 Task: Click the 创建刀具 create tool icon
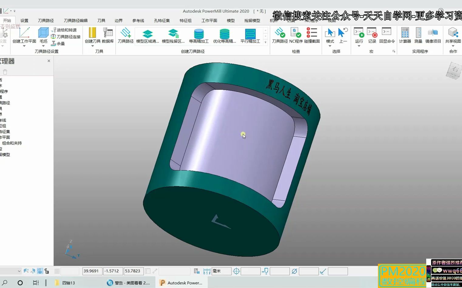pos(93,33)
